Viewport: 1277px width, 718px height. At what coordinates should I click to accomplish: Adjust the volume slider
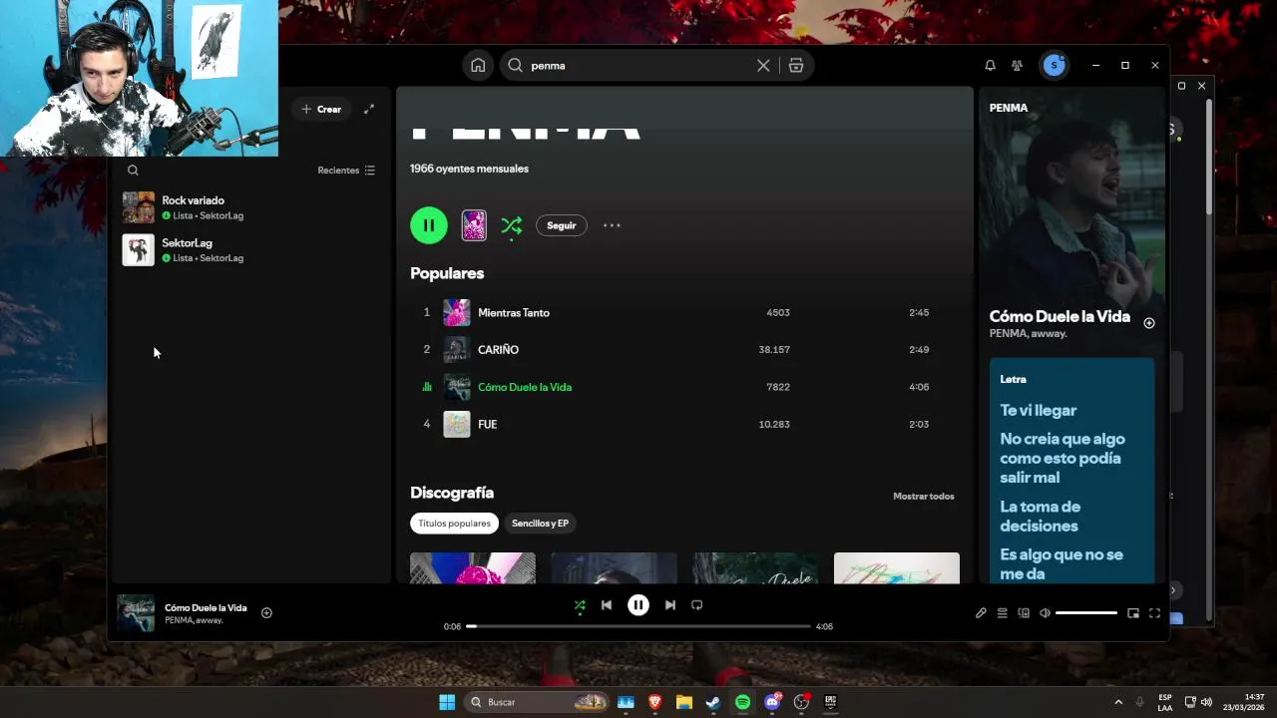click(1086, 613)
